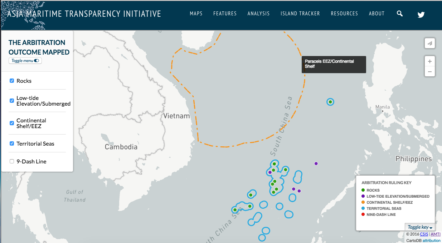Screen dimensions: 442x243
Task: Click the Asia Maritime Transparency Initiative title
Action: (84, 14)
